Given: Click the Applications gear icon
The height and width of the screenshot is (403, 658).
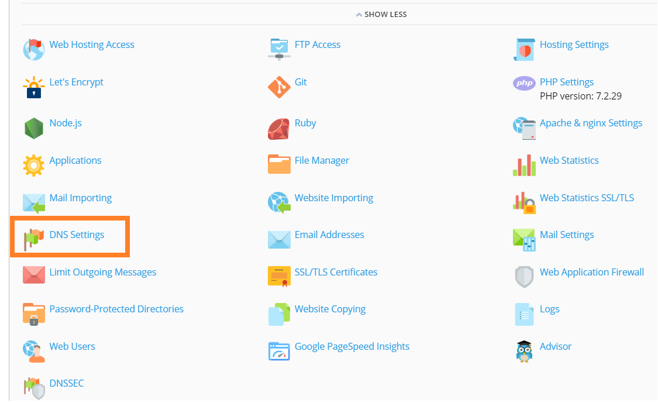Looking at the screenshot, I should (33, 166).
